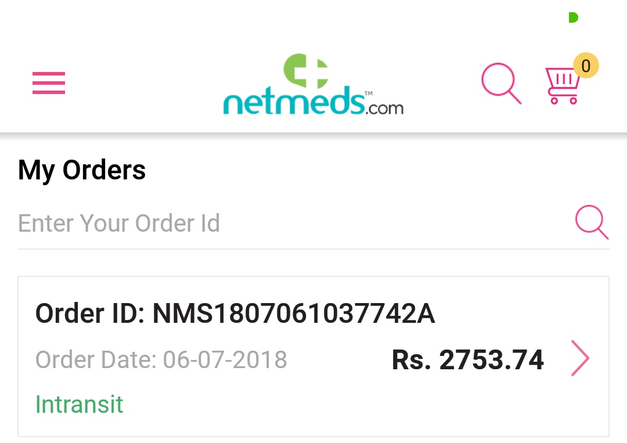Screen dimensions: 627x443
Task: Tap the yellow cart count badge
Action: click(x=586, y=66)
